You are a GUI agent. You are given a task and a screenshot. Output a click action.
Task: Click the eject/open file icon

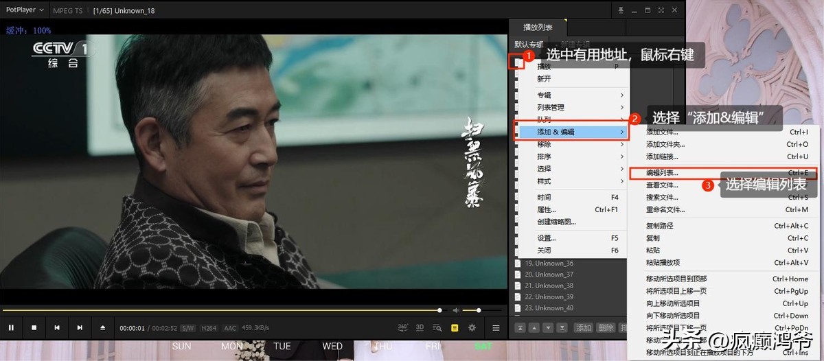102,328
